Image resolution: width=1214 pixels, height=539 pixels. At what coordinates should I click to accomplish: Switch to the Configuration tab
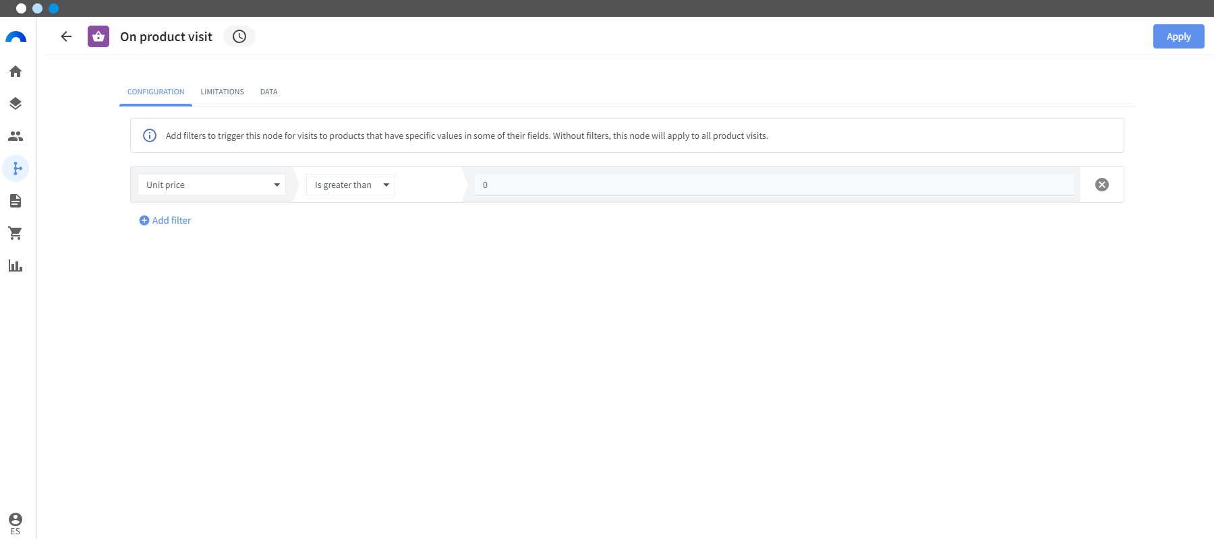pyautogui.click(x=156, y=92)
